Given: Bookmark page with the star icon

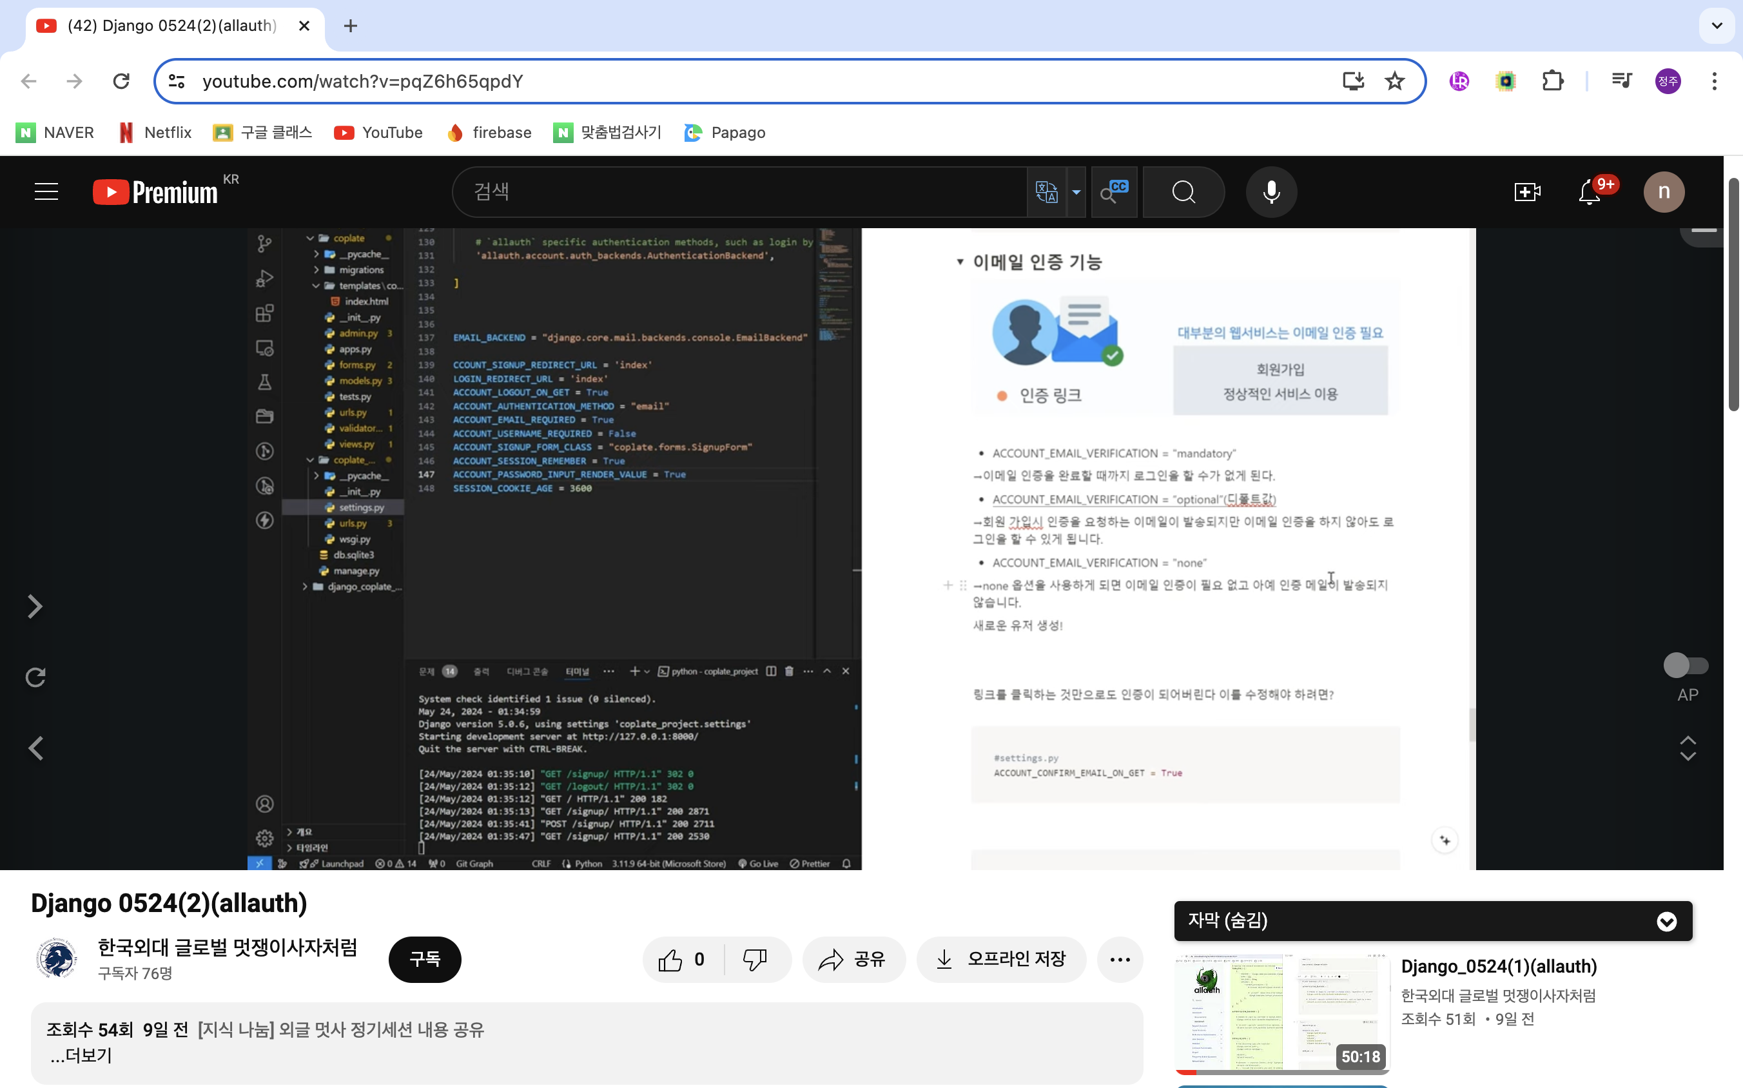Looking at the screenshot, I should pos(1395,81).
